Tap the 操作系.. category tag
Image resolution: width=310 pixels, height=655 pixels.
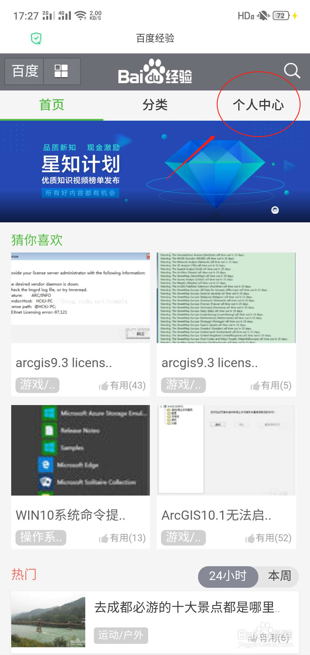point(41,538)
